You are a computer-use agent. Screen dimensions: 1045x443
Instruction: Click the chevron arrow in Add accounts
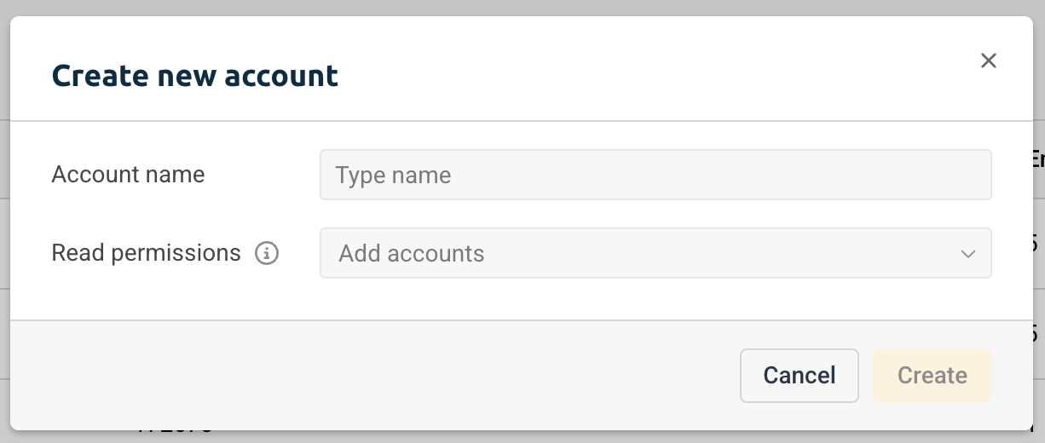pos(967,254)
